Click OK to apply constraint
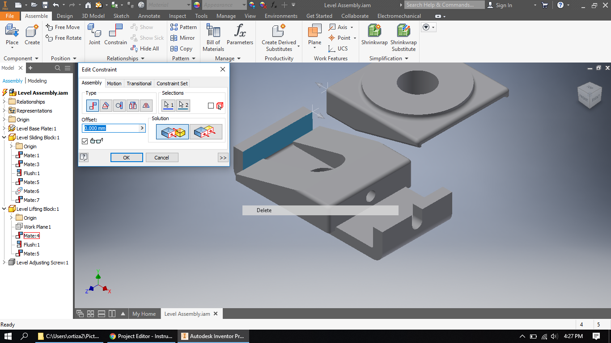 click(127, 157)
